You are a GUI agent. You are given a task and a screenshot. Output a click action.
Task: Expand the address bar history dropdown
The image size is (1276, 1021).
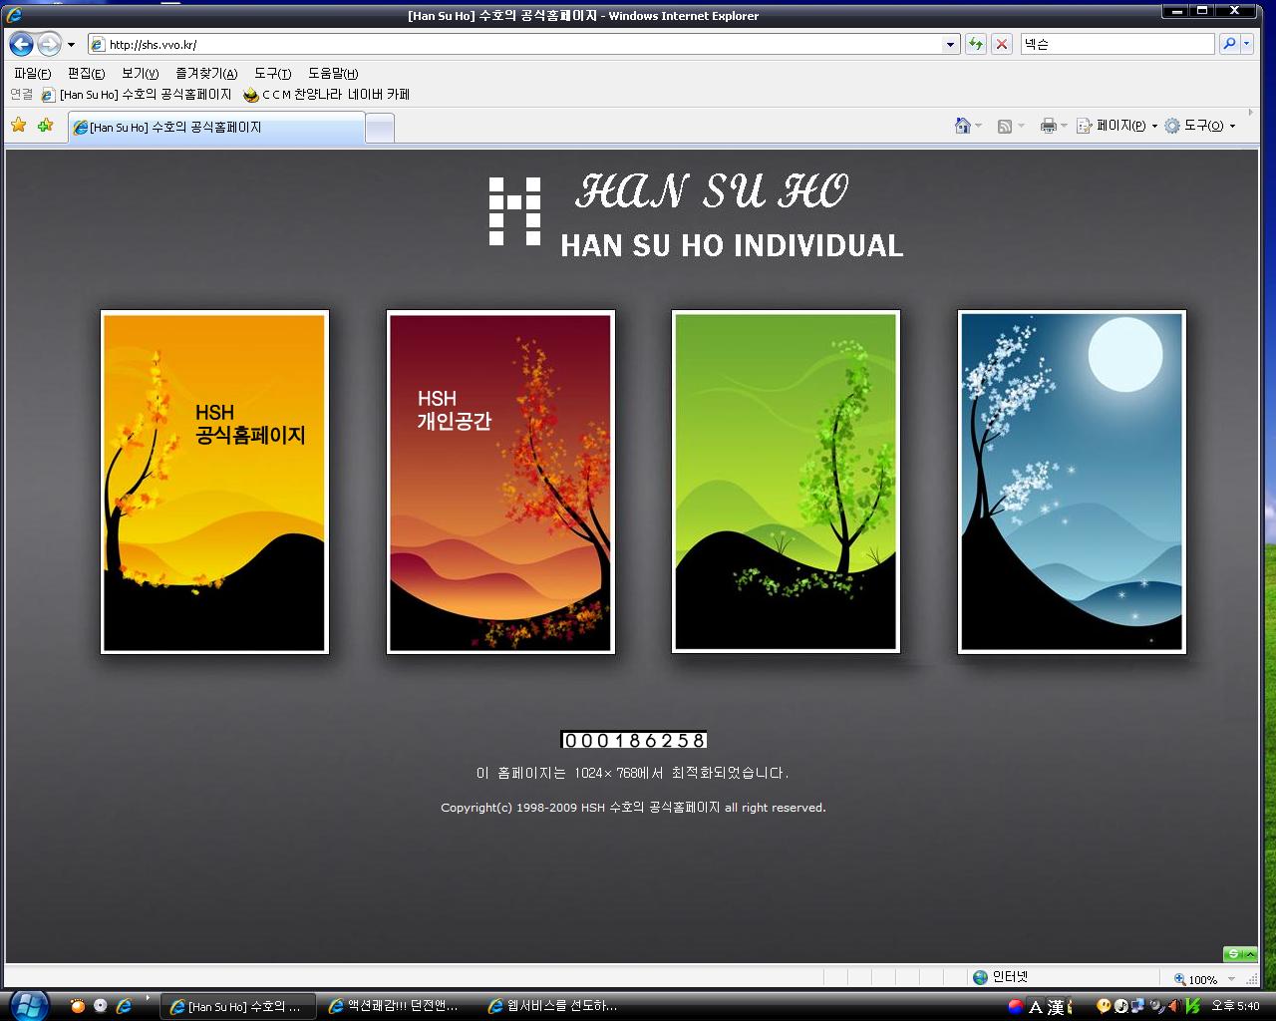coord(950,44)
